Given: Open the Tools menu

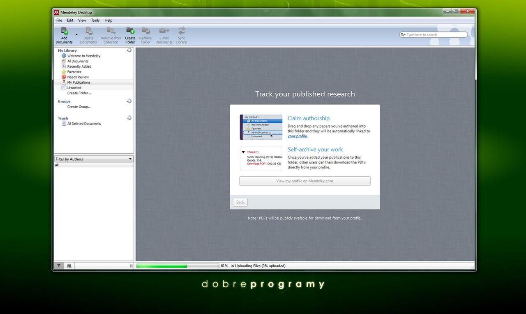Looking at the screenshot, I should 95,20.
